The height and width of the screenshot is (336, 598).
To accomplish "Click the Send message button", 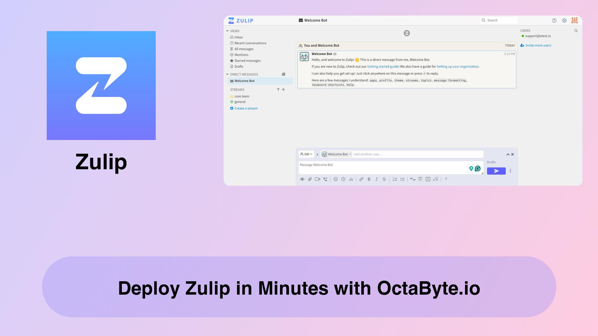I will 496,171.
